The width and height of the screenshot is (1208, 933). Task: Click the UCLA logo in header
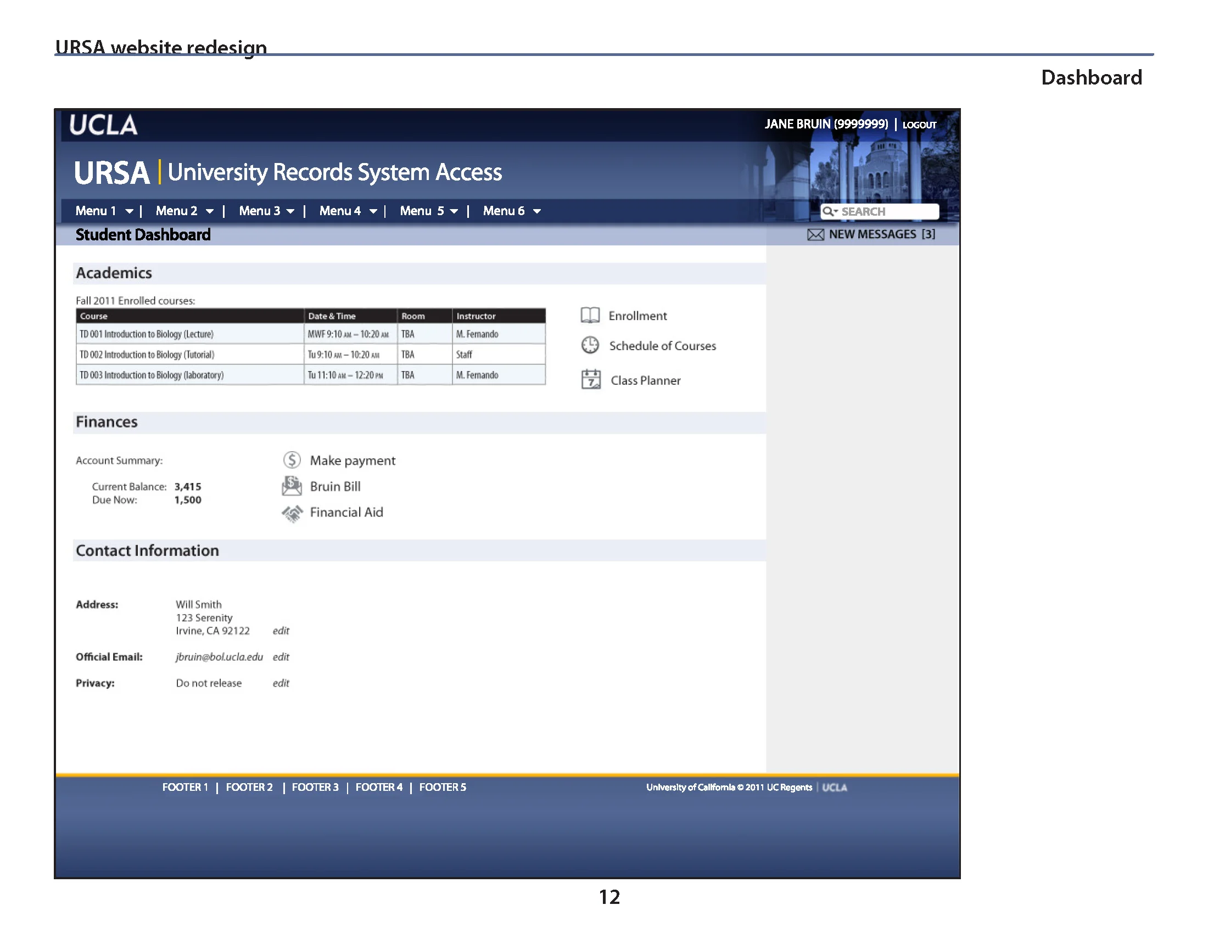coord(103,125)
